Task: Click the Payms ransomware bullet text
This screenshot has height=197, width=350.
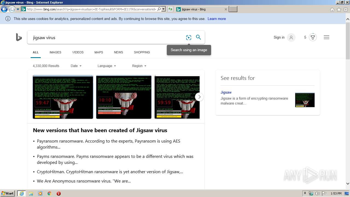Action: (115, 160)
